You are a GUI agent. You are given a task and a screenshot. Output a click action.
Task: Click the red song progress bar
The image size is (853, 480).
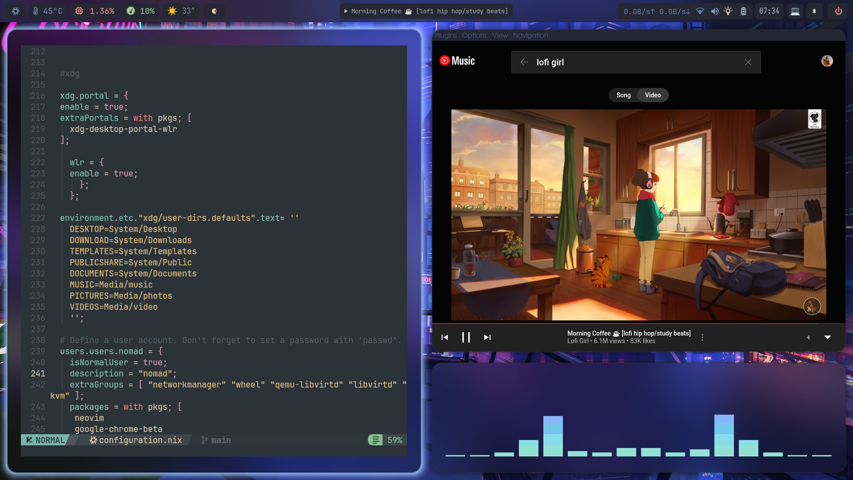click(x=622, y=324)
